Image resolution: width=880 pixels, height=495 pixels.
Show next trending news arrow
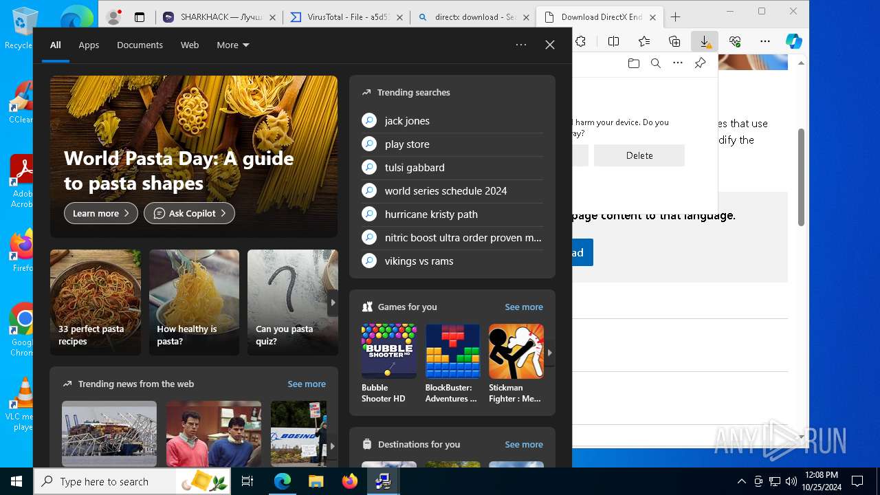[x=333, y=445]
